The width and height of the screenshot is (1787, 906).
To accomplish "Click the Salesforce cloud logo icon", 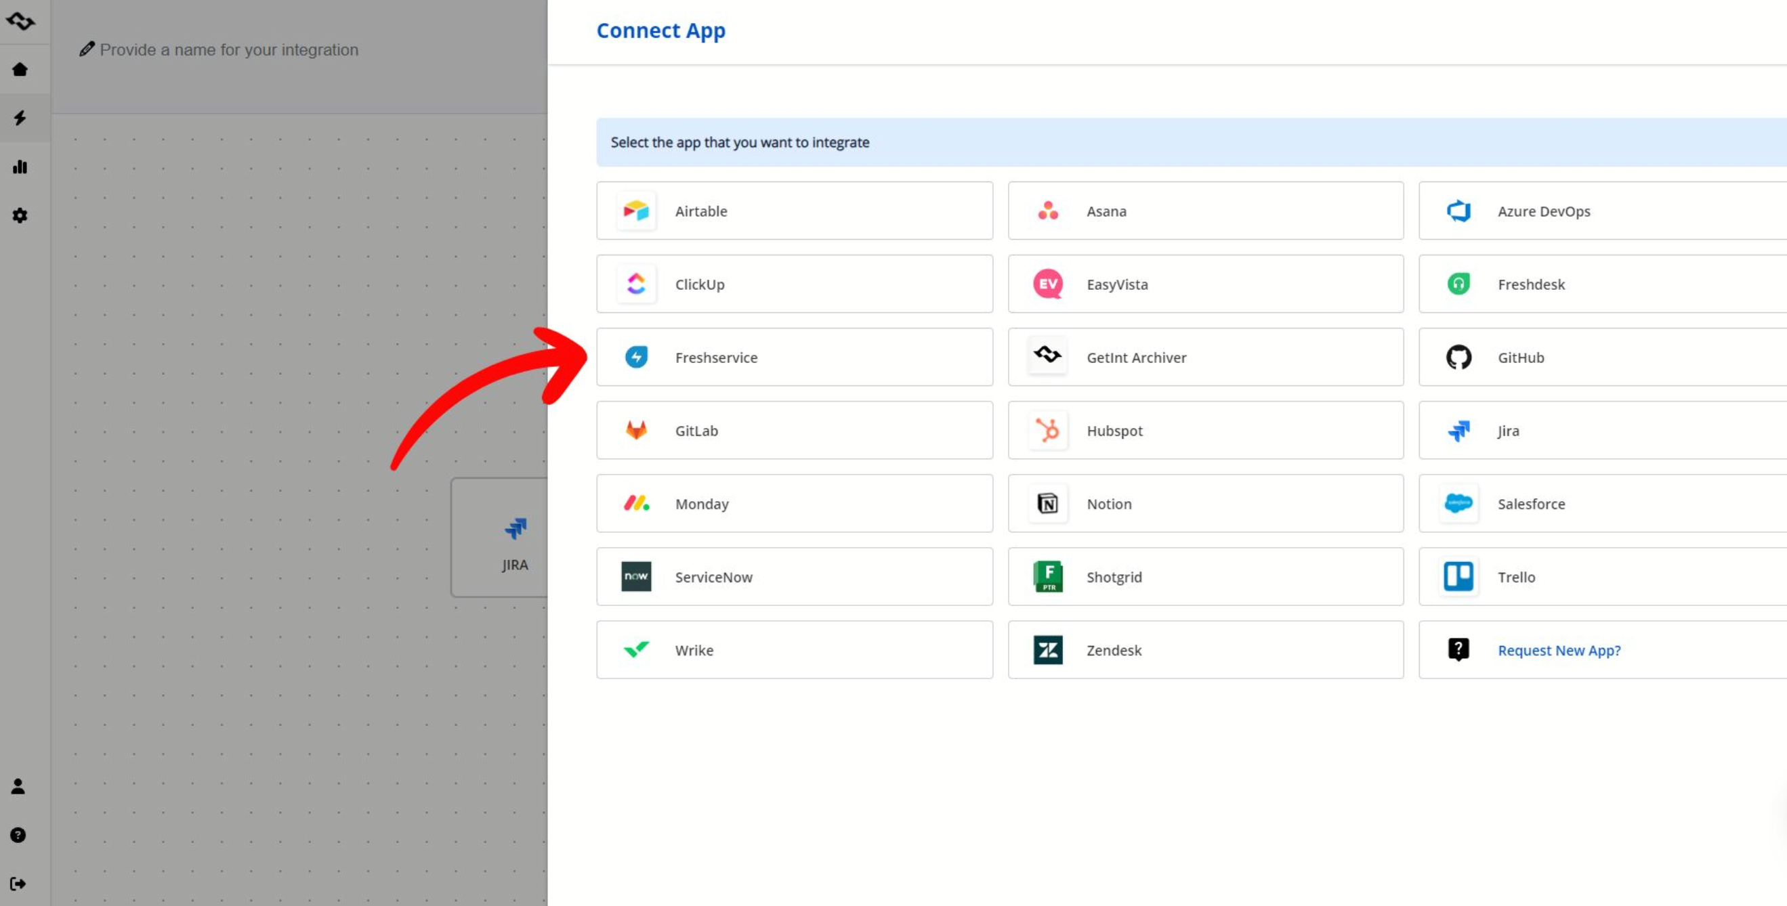I will point(1459,503).
